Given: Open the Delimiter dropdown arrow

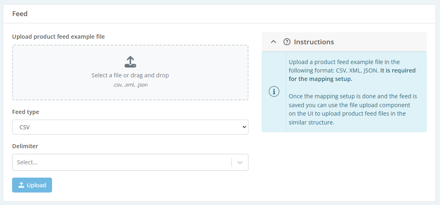Looking at the screenshot, I should [x=240, y=162].
